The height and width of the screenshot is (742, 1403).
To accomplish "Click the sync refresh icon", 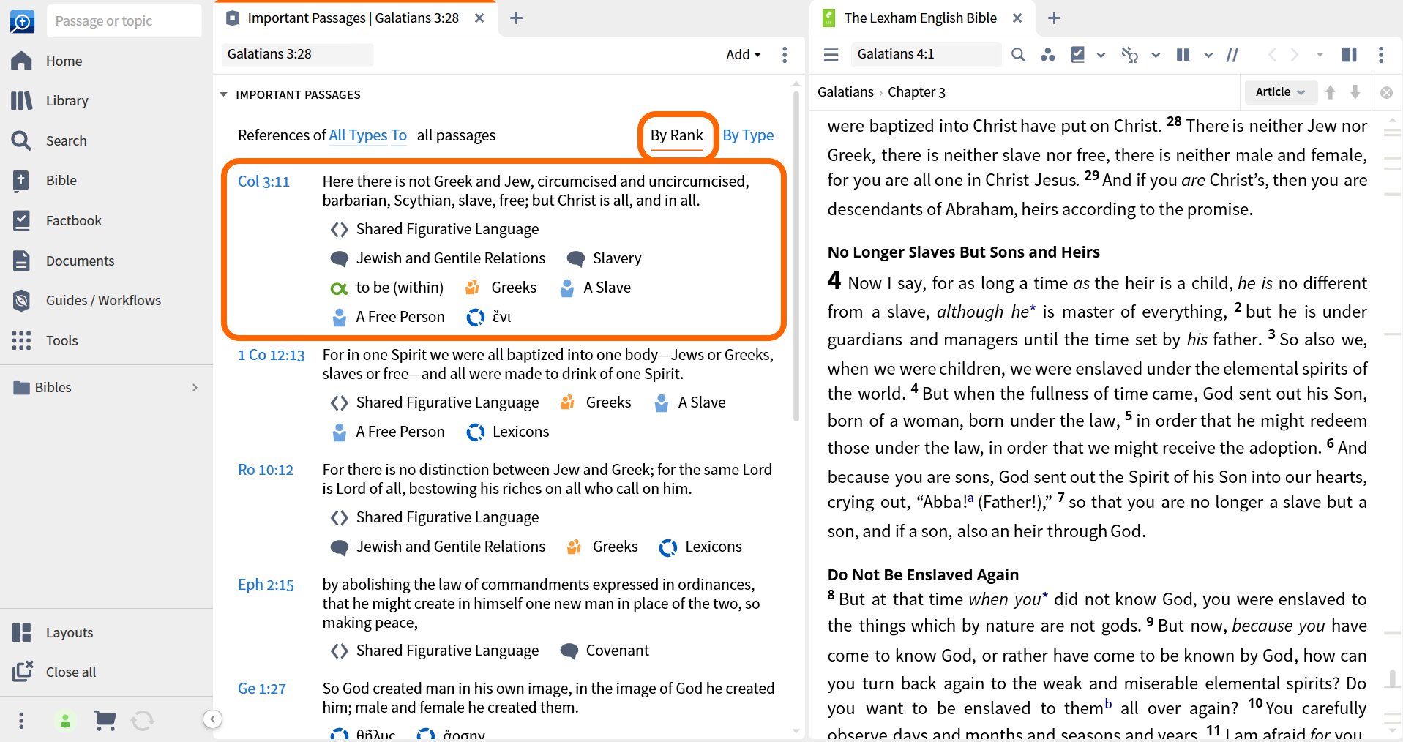I will pos(143,721).
